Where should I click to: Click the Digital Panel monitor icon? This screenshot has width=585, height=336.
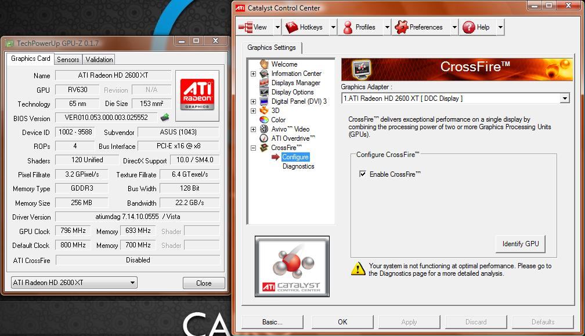[264, 101]
